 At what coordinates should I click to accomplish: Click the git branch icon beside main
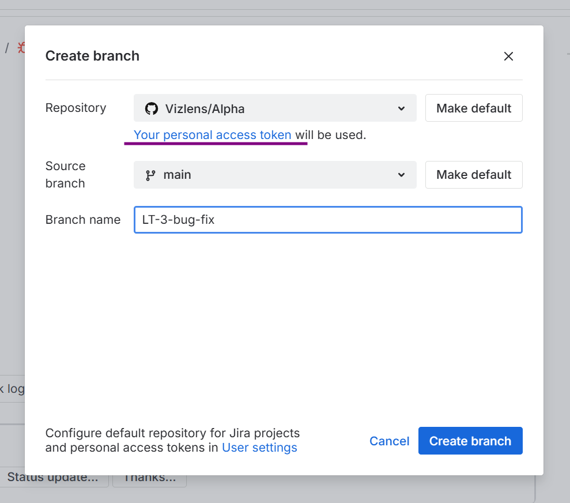click(x=150, y=175)
